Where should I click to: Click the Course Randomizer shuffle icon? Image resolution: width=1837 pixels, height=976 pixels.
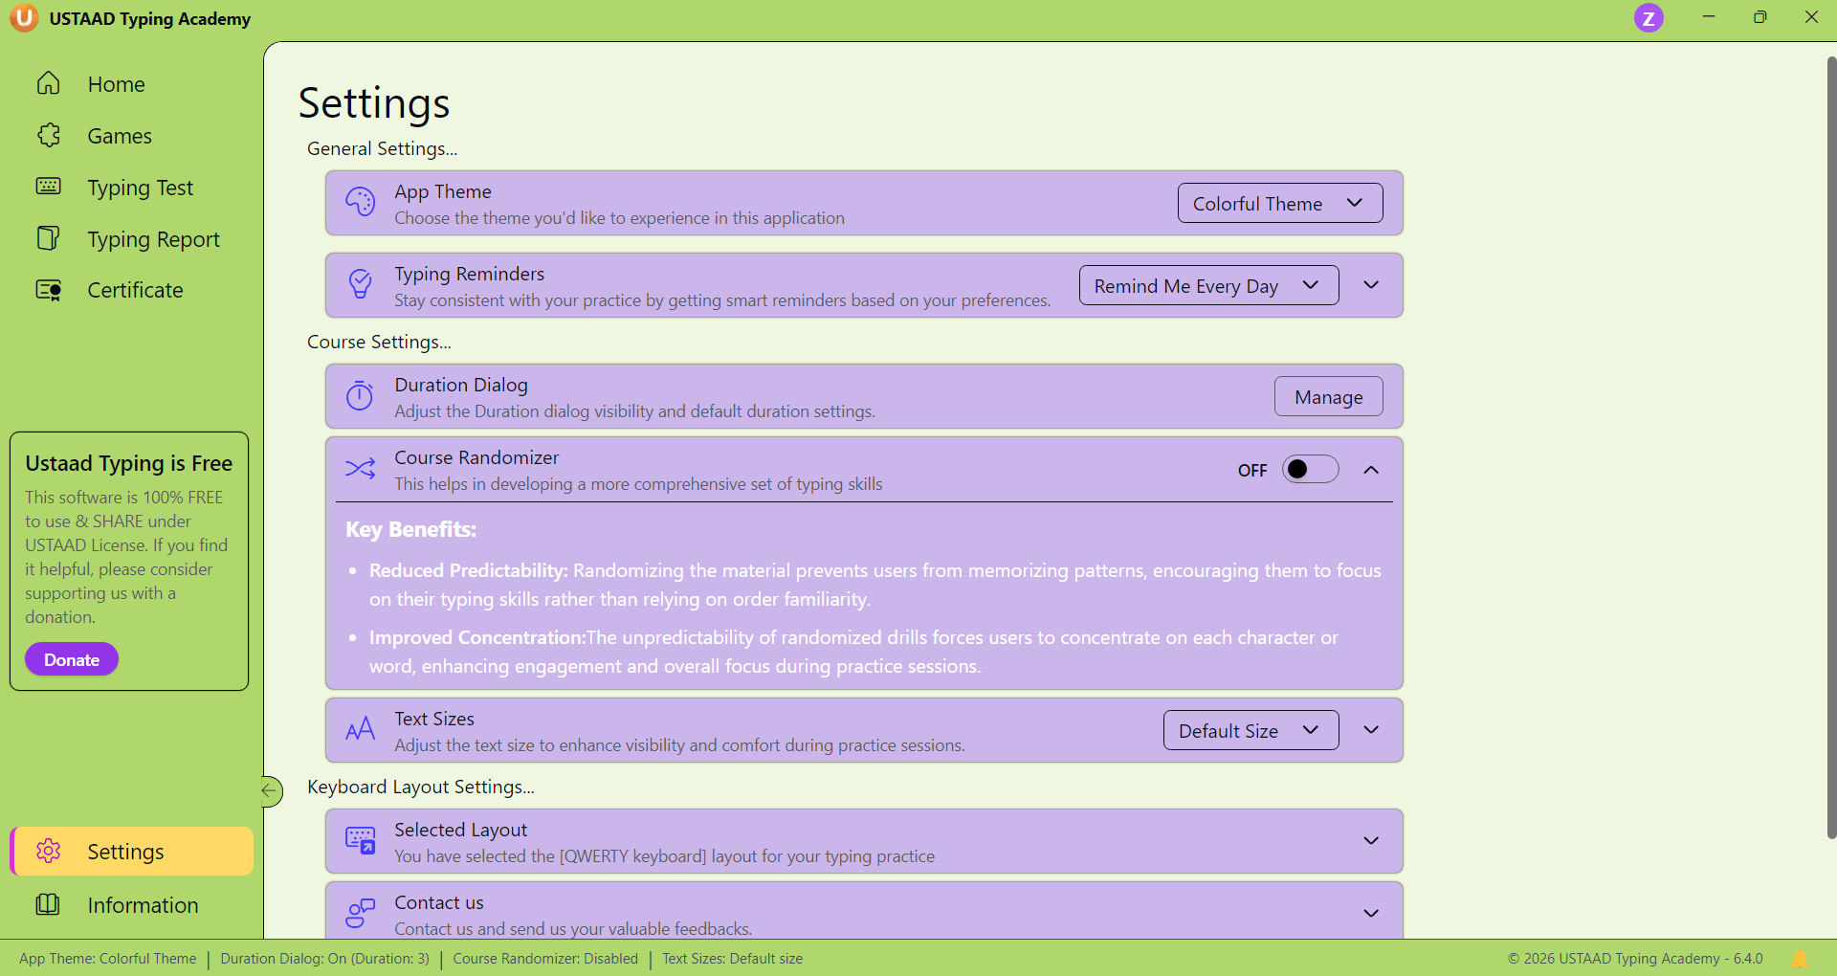[x=360, y=469]
